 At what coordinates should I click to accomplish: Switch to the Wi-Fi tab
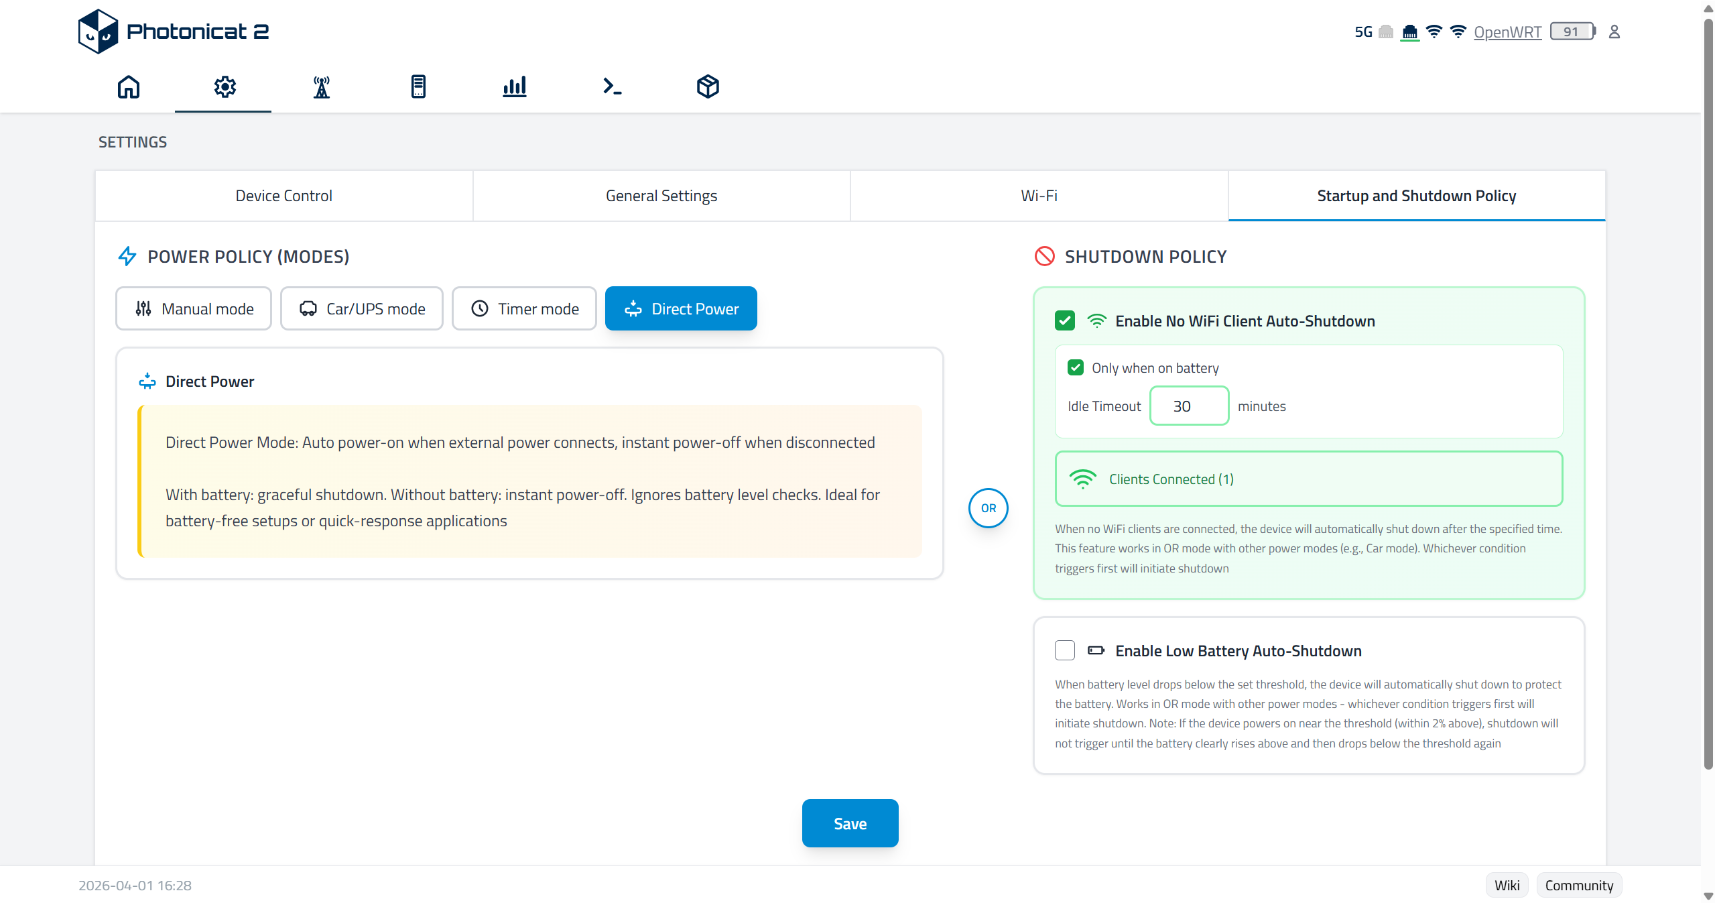coord(1038,195)
